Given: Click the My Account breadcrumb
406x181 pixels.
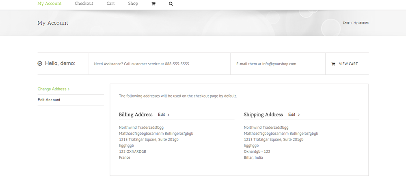Looking at the screenshot, I should [361, 23].
